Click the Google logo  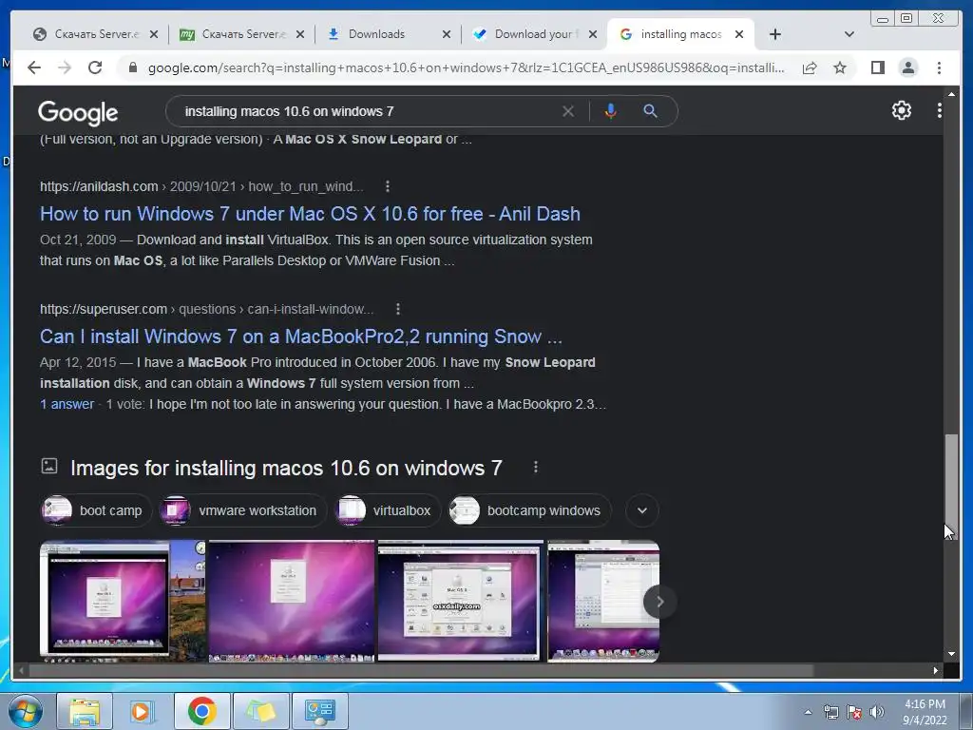(78, 112)
